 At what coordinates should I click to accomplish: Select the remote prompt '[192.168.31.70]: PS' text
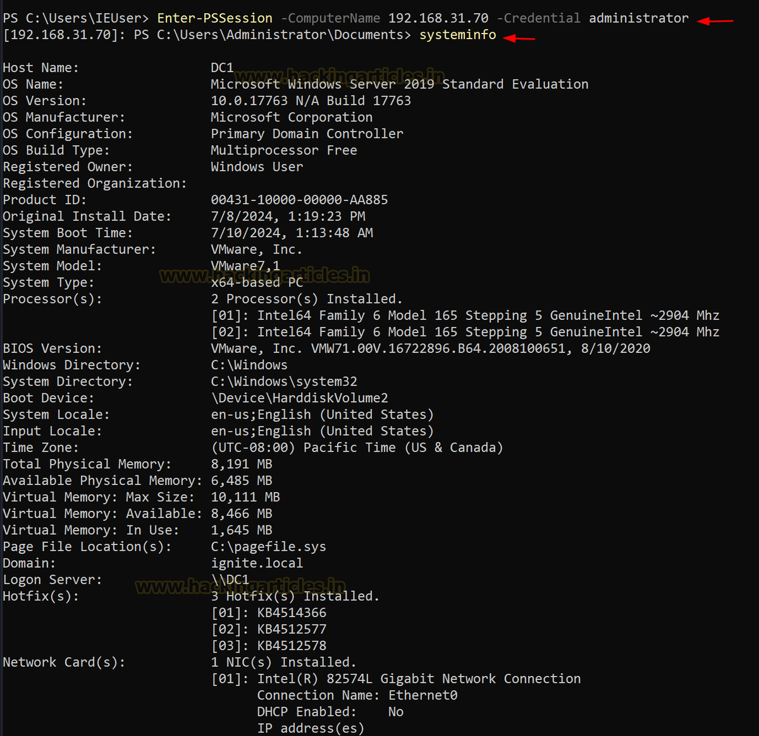pos(75,35)
